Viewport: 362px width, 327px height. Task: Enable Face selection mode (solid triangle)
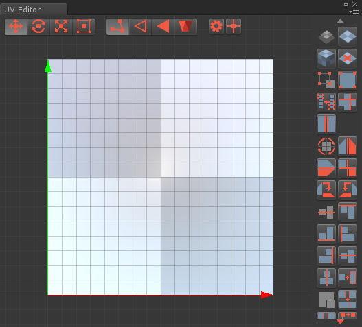pos(163,27)
